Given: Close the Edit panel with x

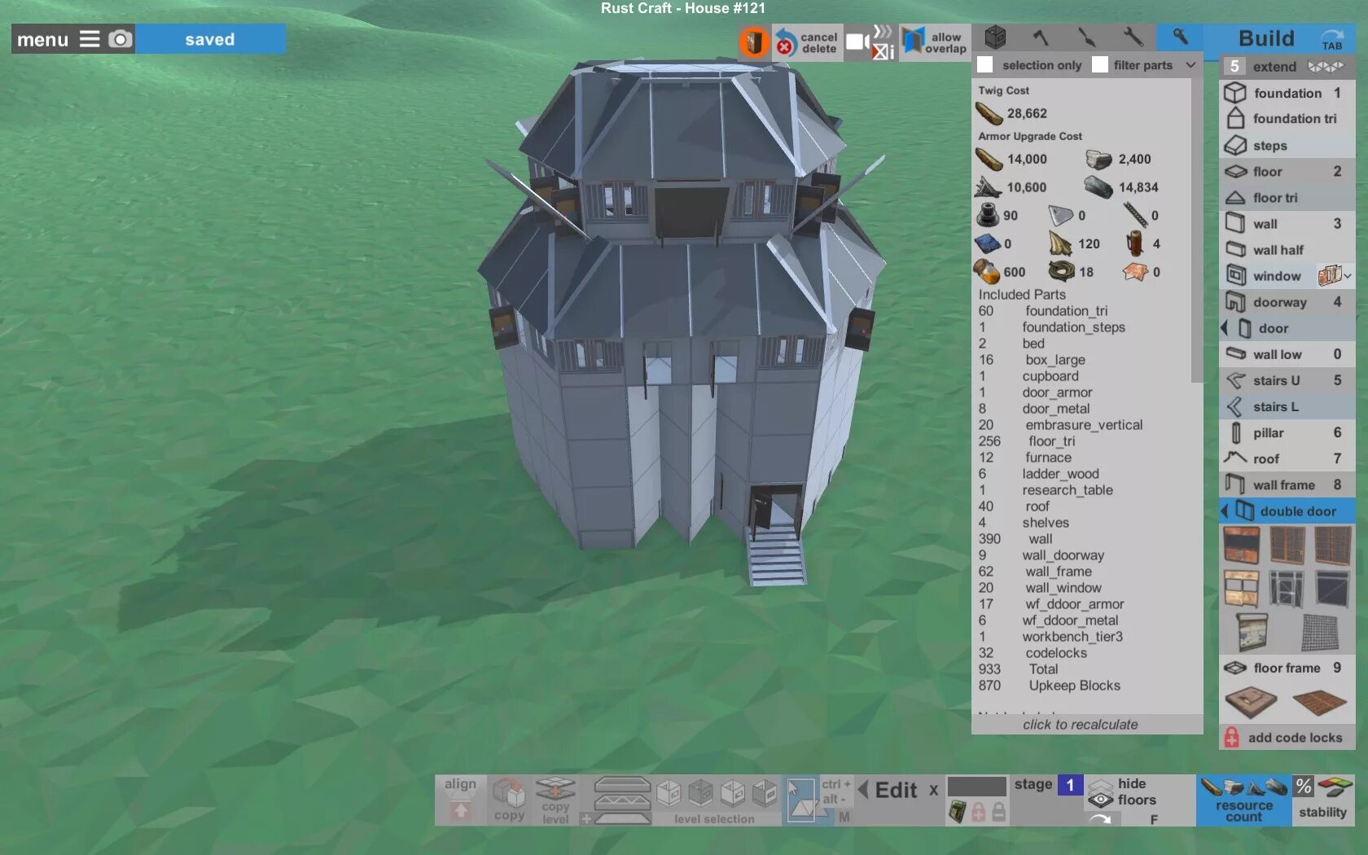Looking at the screenshot, I should tap(934, 790).
